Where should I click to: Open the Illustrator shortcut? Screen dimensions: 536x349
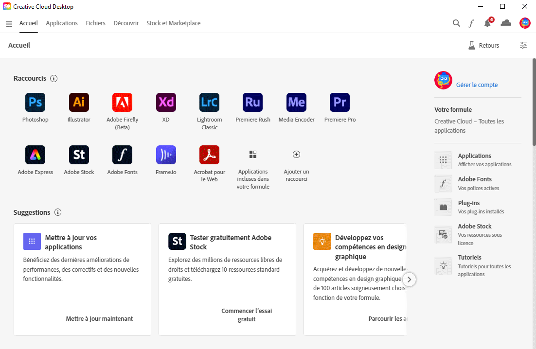tap(79, 102)
